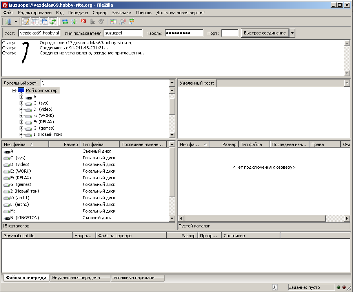
Task: Select N: (KINGSTON) in file list
Action: click(25, 218)
